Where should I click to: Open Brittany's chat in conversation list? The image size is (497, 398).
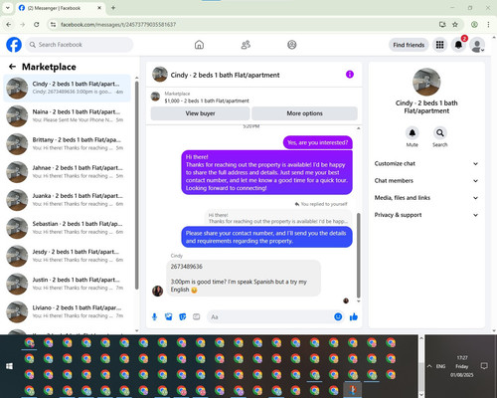[68, 144]
